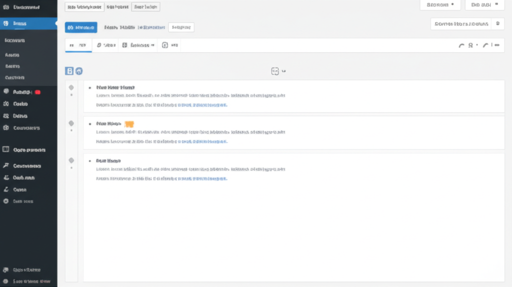Screen dimensions: 512x287
Task: Click the borderless middle button in the top-left button group
Action: (117, 7)
